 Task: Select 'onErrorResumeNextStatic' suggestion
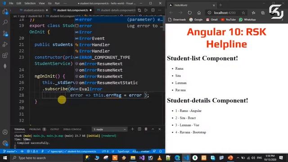click(x=119, y=83)
